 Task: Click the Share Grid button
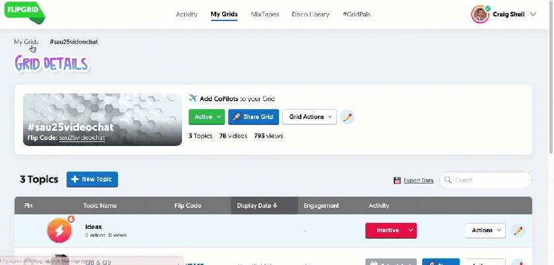[253, 117]
